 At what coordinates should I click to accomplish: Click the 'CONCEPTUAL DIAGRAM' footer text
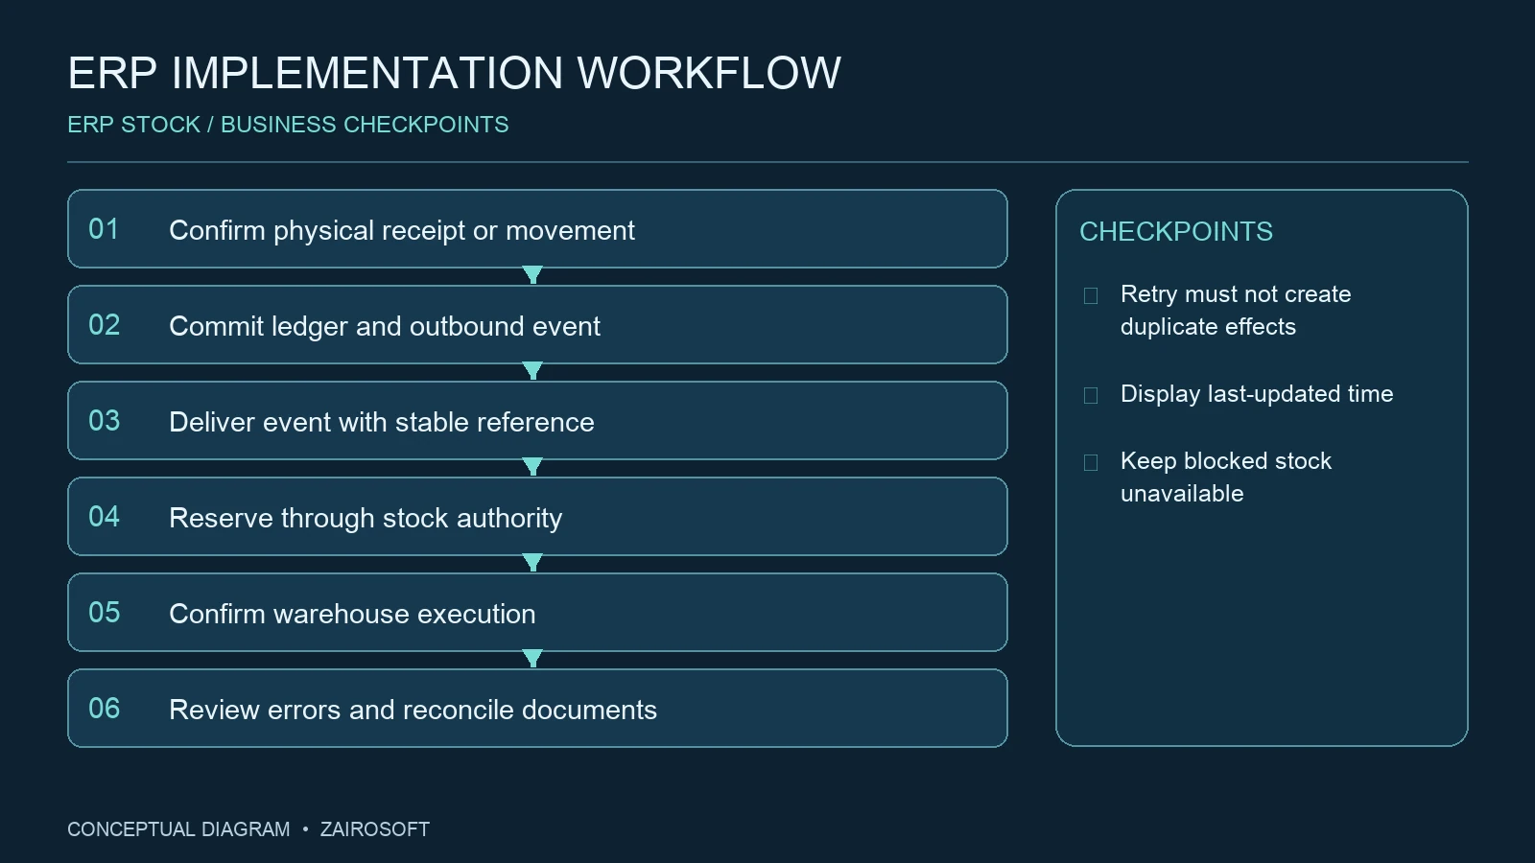point(178,829)
